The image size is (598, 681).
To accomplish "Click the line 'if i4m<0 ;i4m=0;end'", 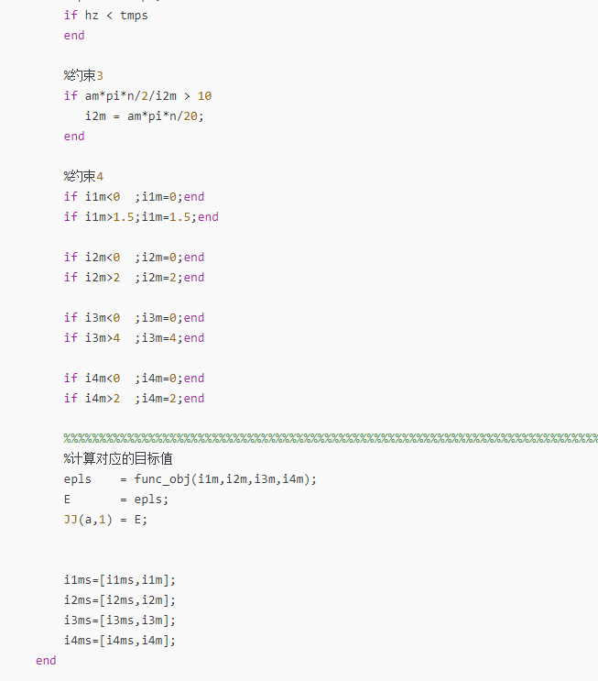I will pyautogui.click(x=134, y=379).
